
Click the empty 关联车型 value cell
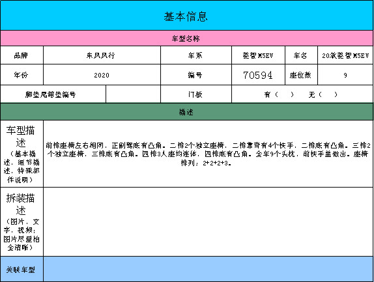click(209, 269)
